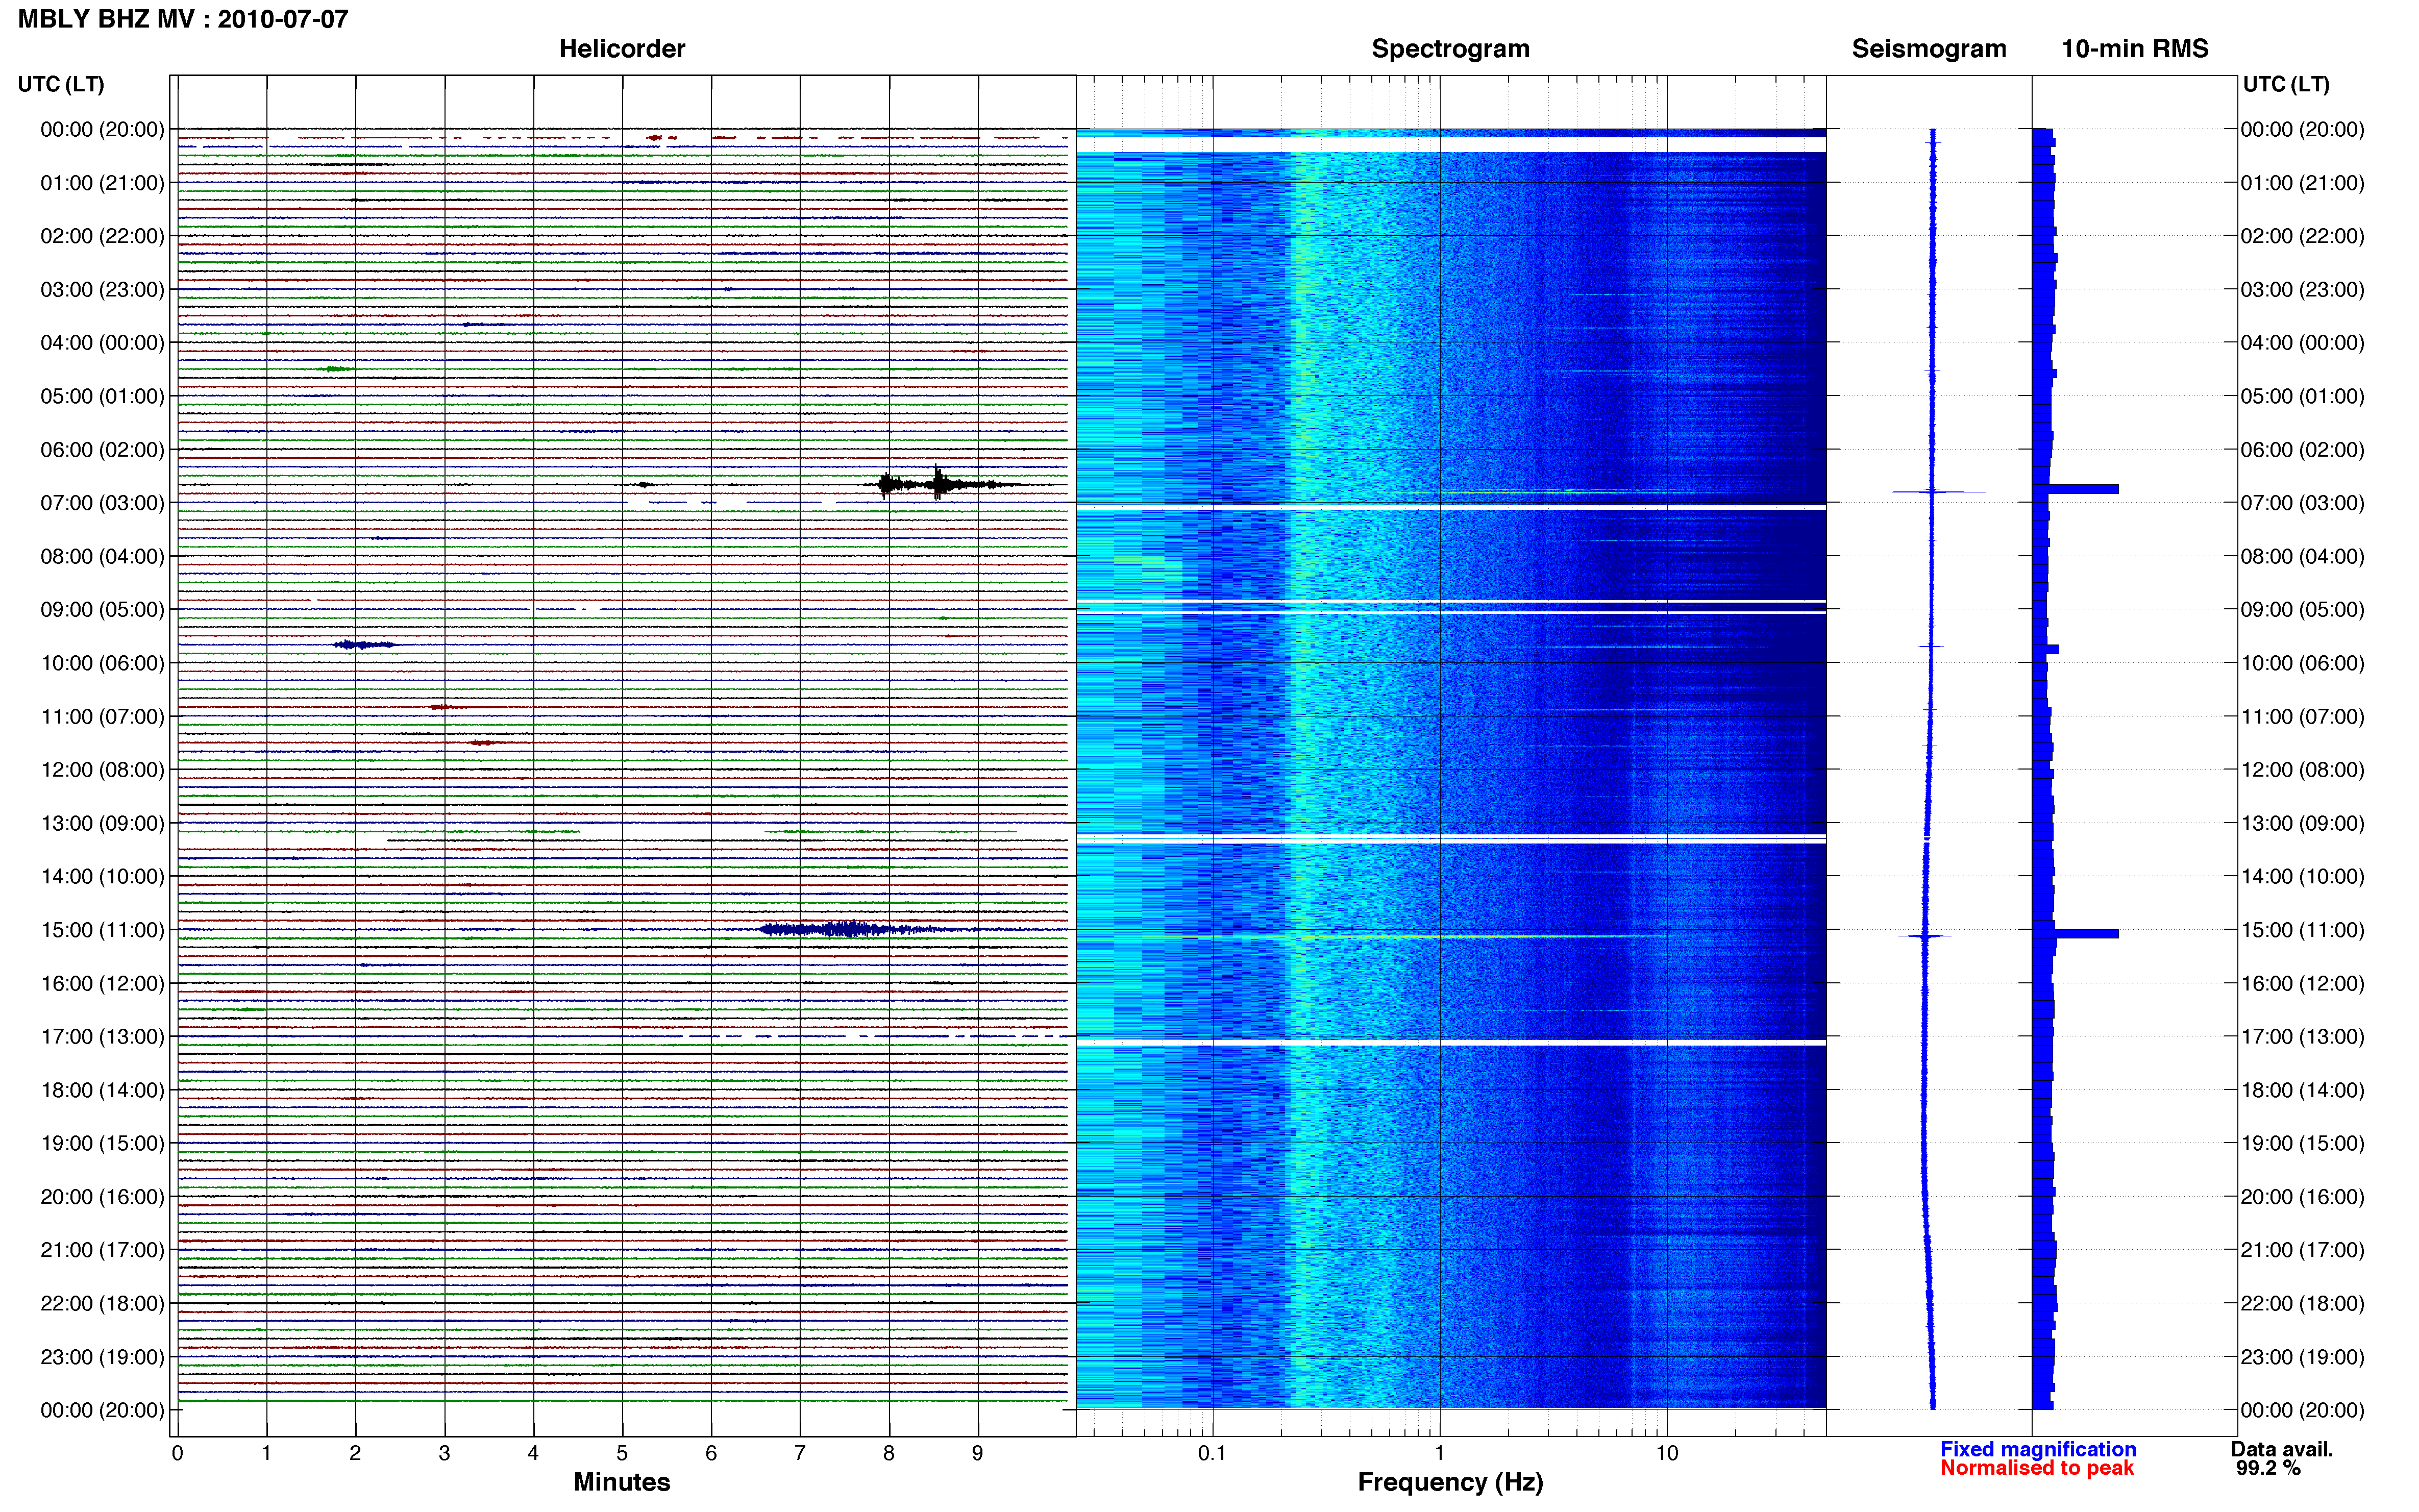Select the left-axis time label 09:00 (05:00)
Screen dimensions: 2419x1512
click(102, 610)
